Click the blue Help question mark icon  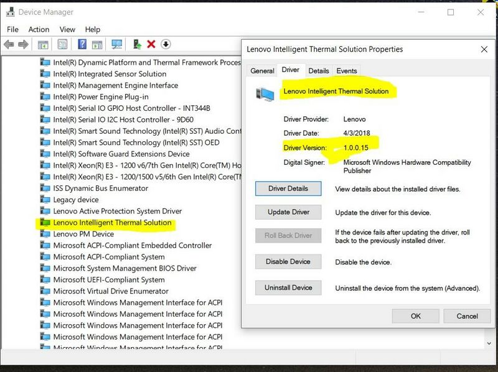[x=82, y=44]
